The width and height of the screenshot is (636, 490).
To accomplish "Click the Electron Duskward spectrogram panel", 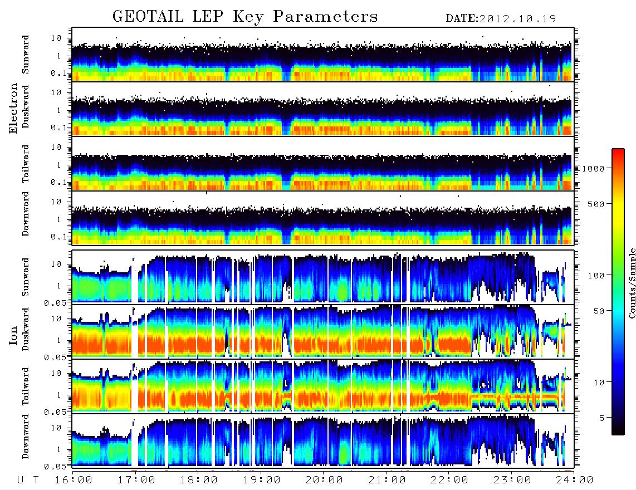I will (x=323, y=109).
